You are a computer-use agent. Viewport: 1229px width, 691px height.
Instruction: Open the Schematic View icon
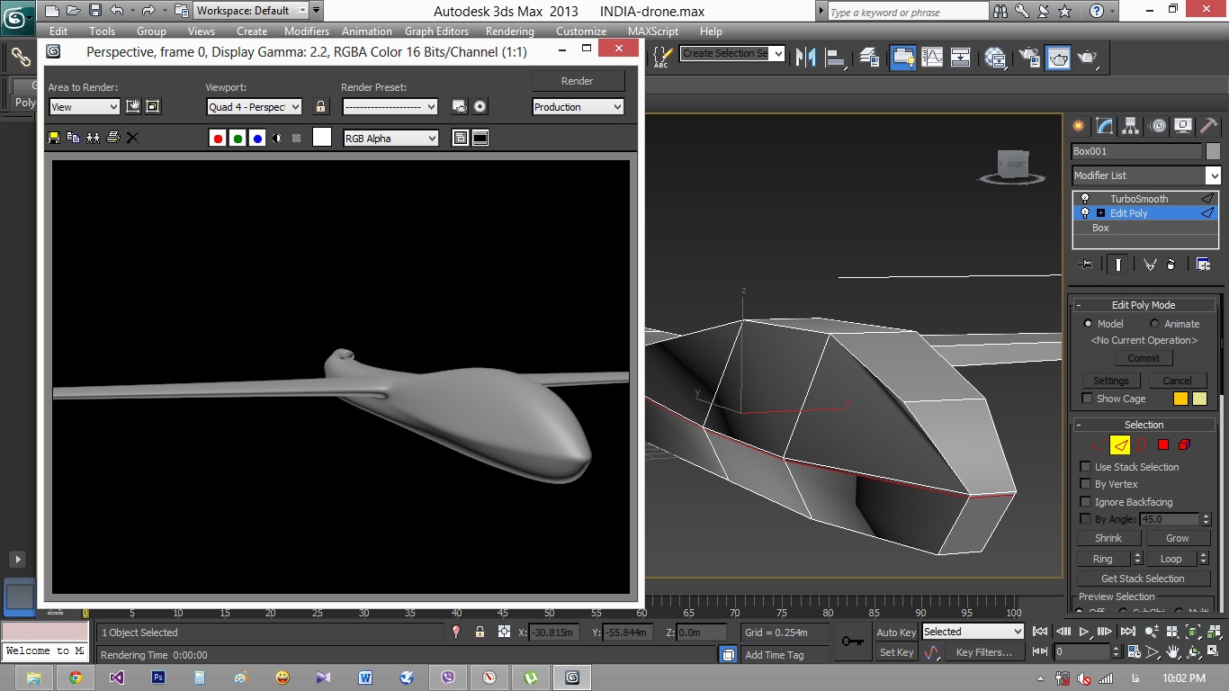tap(961, 57)
